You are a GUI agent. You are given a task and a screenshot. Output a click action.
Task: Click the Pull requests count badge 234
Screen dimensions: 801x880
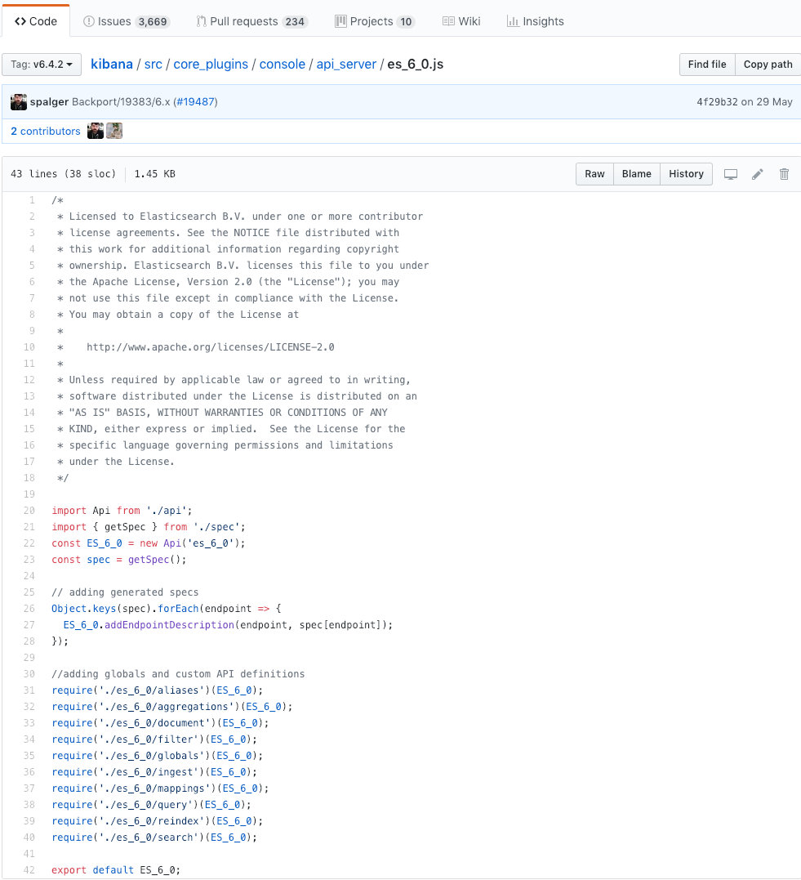295,22
